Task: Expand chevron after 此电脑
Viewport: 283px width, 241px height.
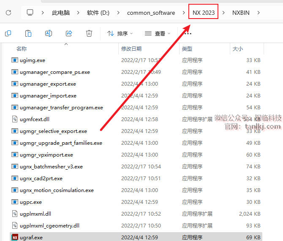Action: tap(78, 13)
